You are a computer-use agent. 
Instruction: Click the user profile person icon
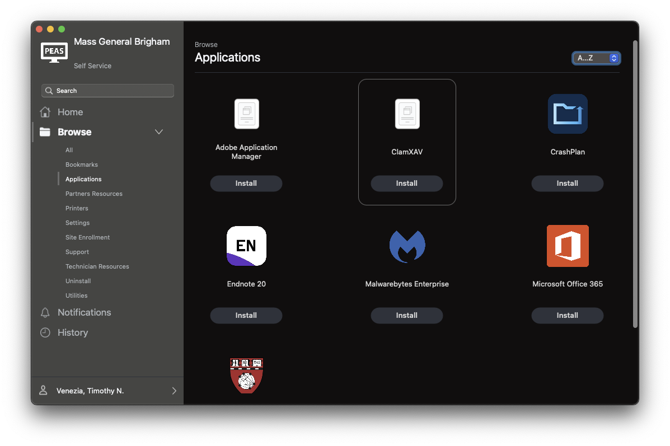pos(43,390)
